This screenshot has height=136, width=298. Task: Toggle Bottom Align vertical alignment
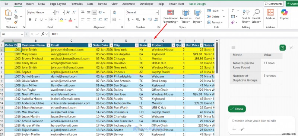tap(94, 13)
